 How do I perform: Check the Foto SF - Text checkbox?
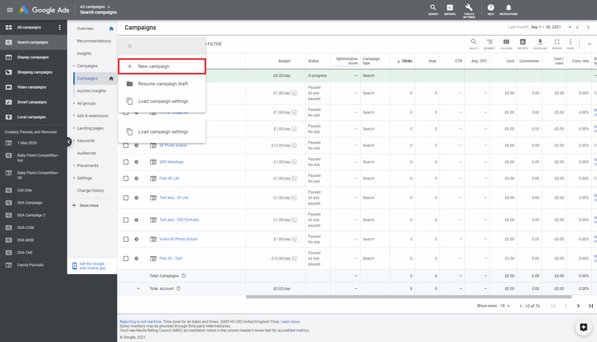126,259
